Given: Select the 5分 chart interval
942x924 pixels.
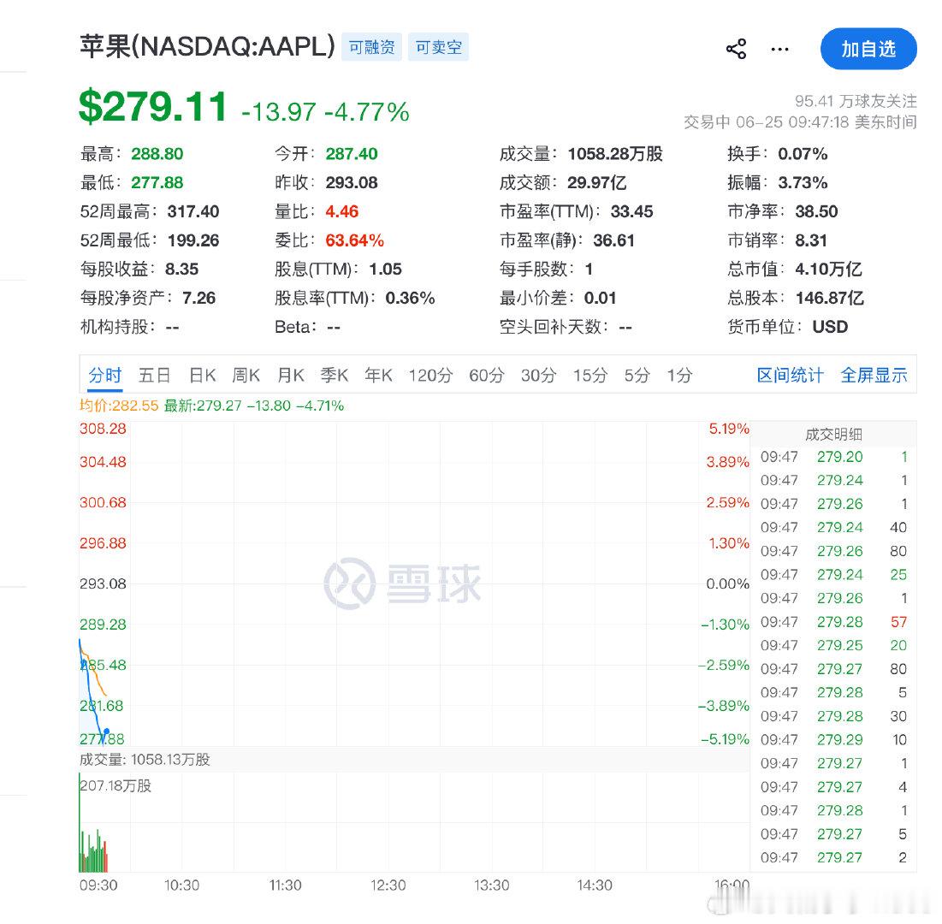Looking at the screenshot, I should pyautogui.click(x=637, y=375).
